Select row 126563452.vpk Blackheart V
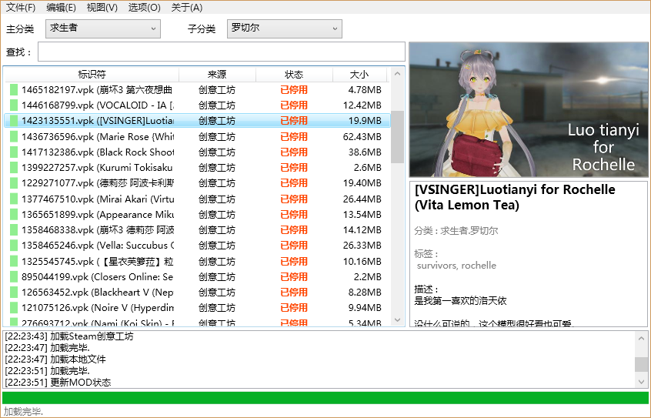 [x=197, y=292]
